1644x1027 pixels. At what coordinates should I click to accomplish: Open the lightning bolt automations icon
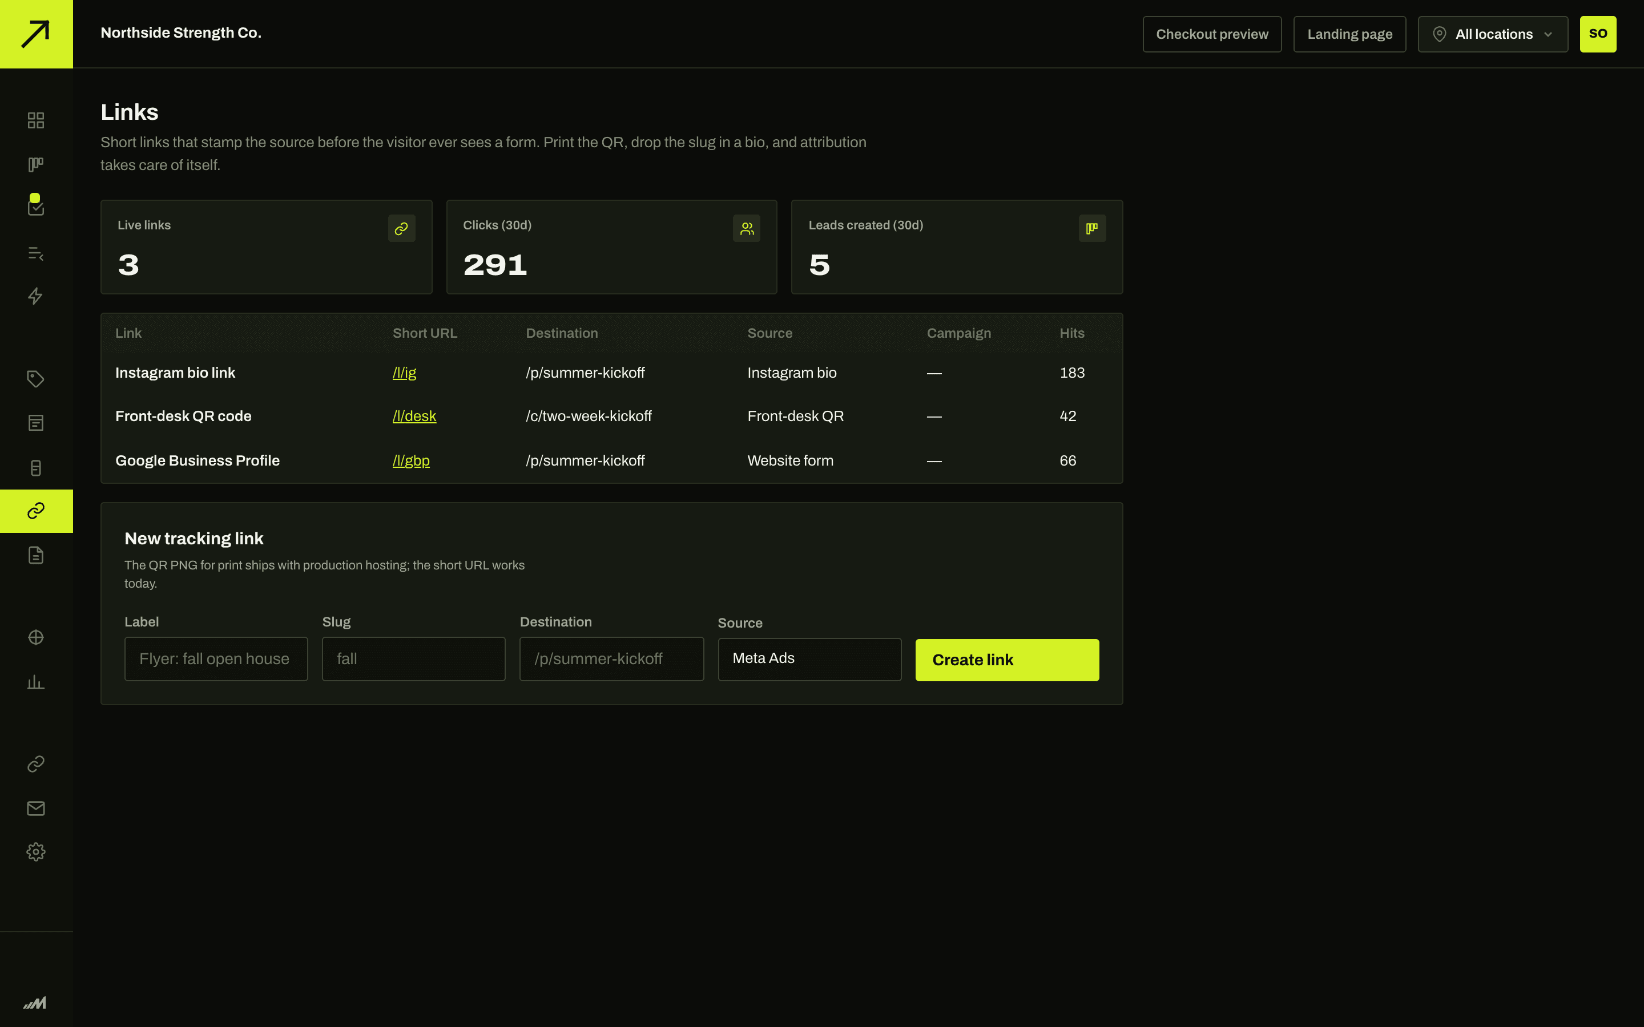coord(36,296)
